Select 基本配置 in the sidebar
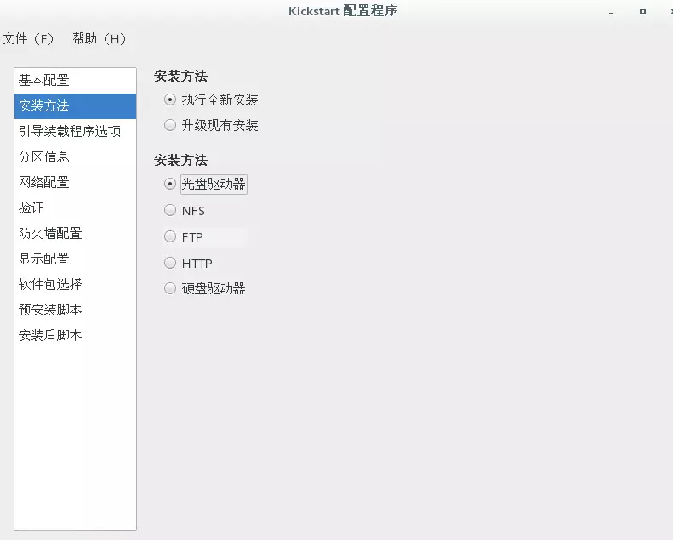Screen dimensions: 673x540 pyautogui.click(x=75, y=80)
